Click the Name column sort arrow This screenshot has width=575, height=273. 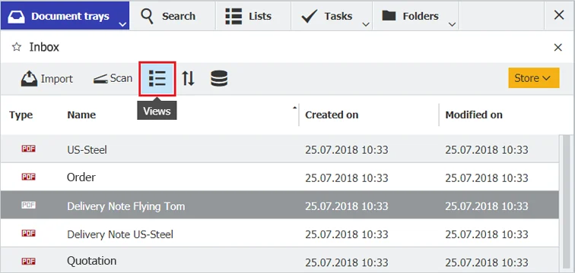pos(294,108)
